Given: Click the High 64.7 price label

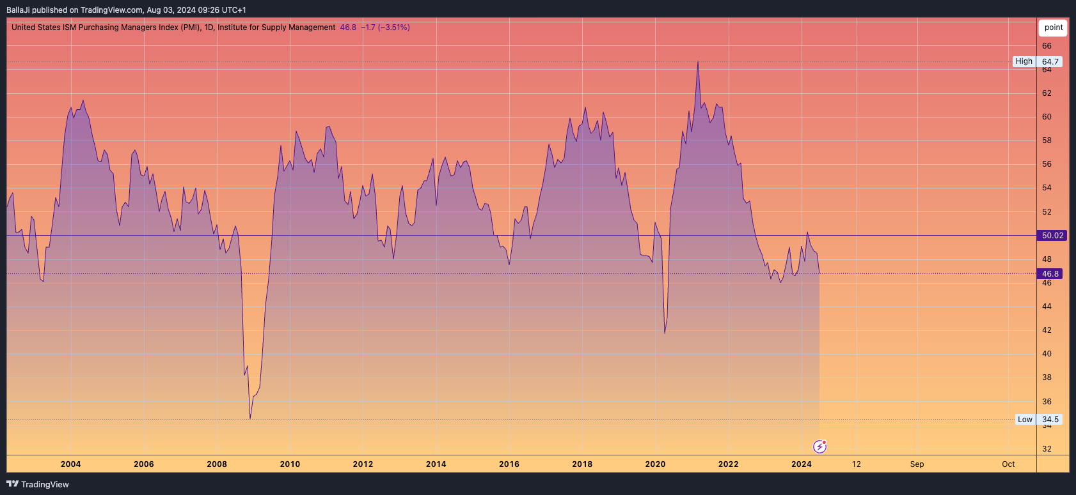Looking at the screenshot, I should [1038, 61].
